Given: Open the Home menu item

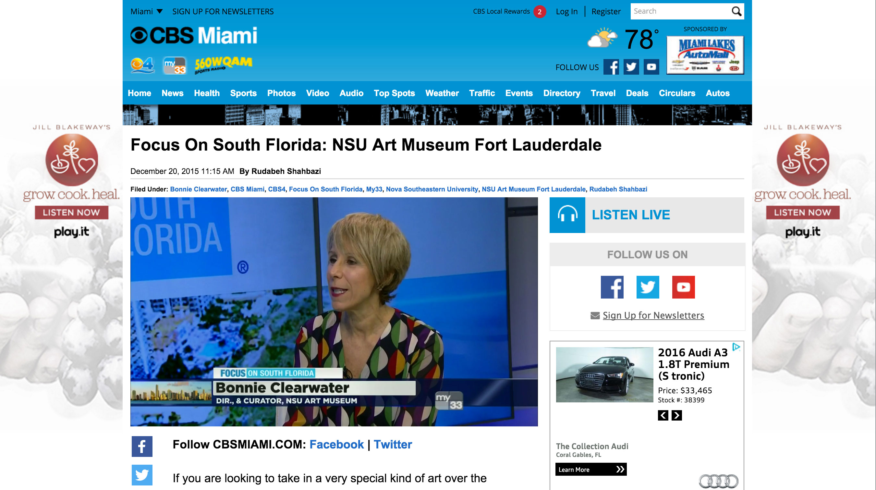Looking at the screenshot, I should tap(140, 93).
